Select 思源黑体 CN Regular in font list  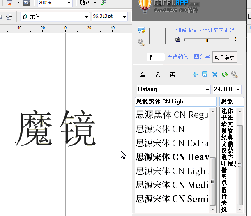click(x=172, y=115)
